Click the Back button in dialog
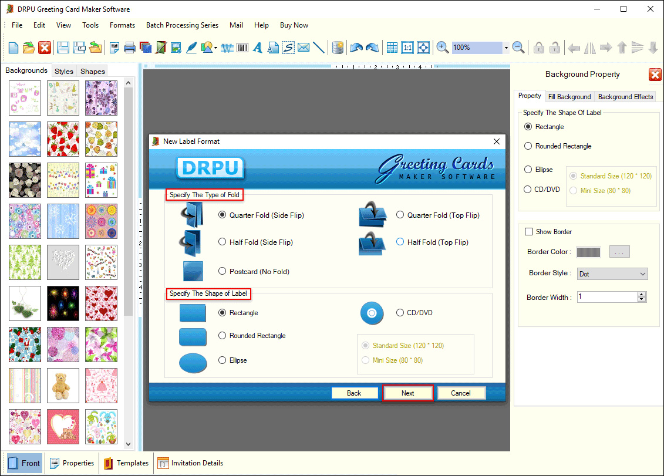Image resolution: width=664 pixels, height=476 pixels. click(x=354, y=393)
